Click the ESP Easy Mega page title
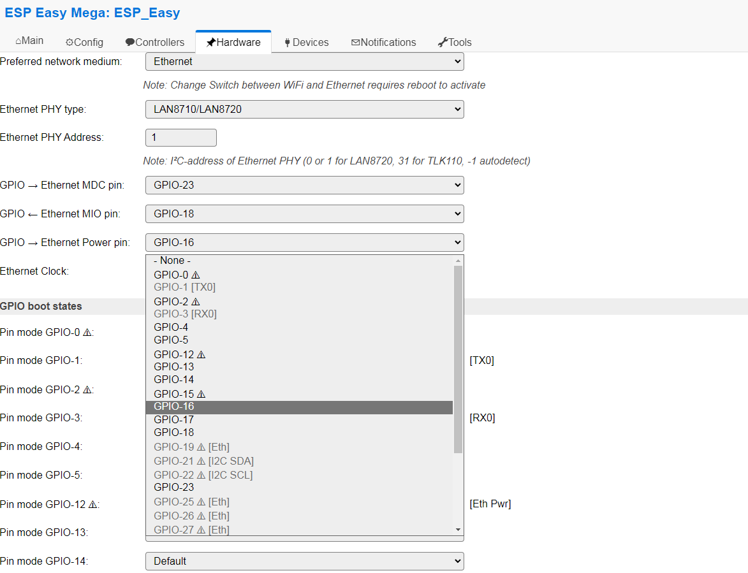 tap(92, 13)
